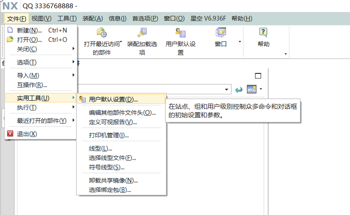Open the 视图(V) menu
The image size is (350, 215).
(x=41, y=18)
